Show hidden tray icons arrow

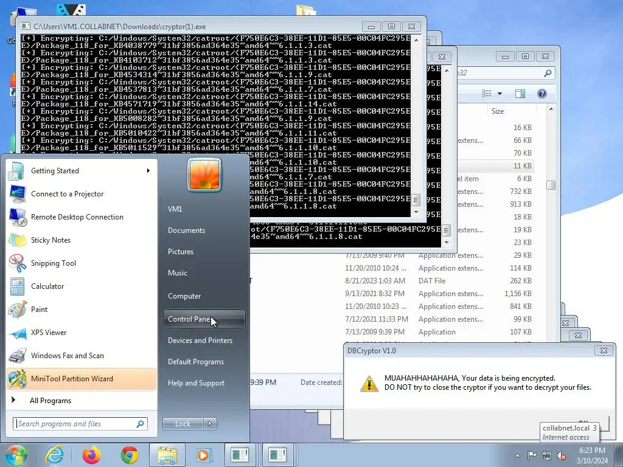click(517, 455)
